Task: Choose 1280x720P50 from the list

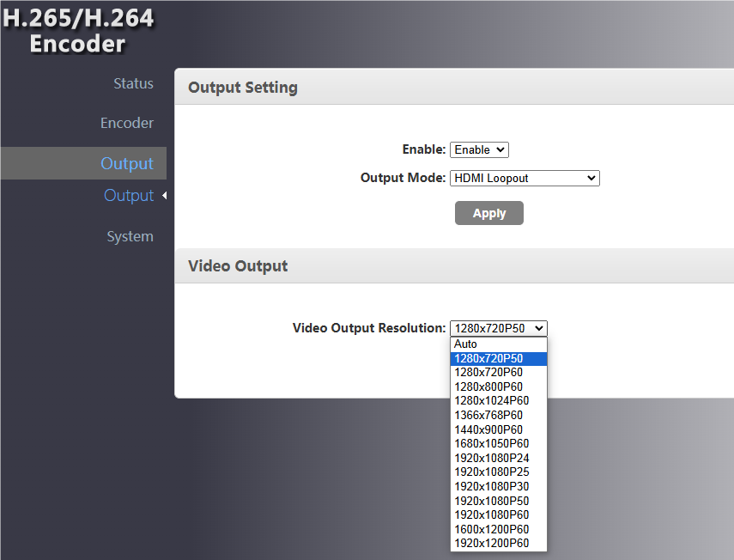Action: coord(499,358)
